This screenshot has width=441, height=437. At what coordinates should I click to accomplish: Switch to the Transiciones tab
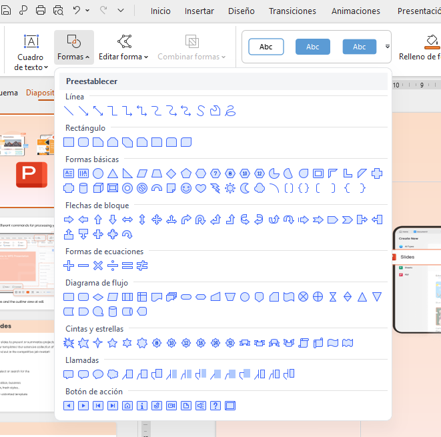pos(292,11)
